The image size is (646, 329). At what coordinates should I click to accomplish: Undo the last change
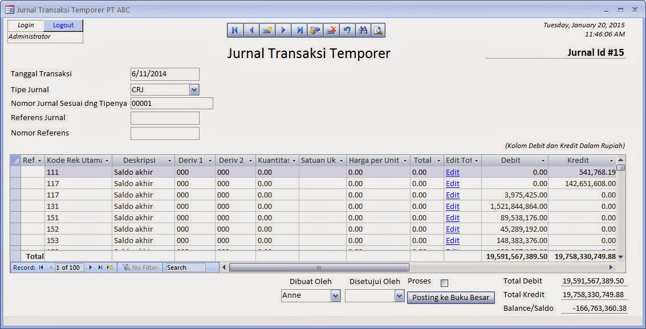click(348, 30)
